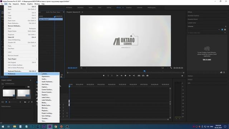Export frame with the camera icon
The height and width of the screenshot is (129, 229).
(147, 76)
